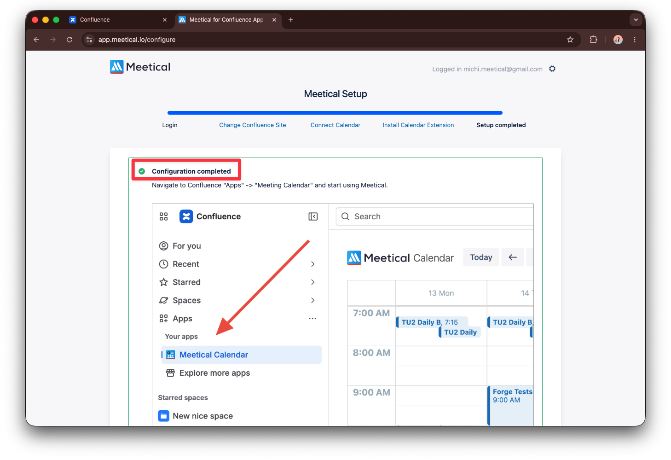Click the Navigate to Confluence instruction text

coord(270,185)
